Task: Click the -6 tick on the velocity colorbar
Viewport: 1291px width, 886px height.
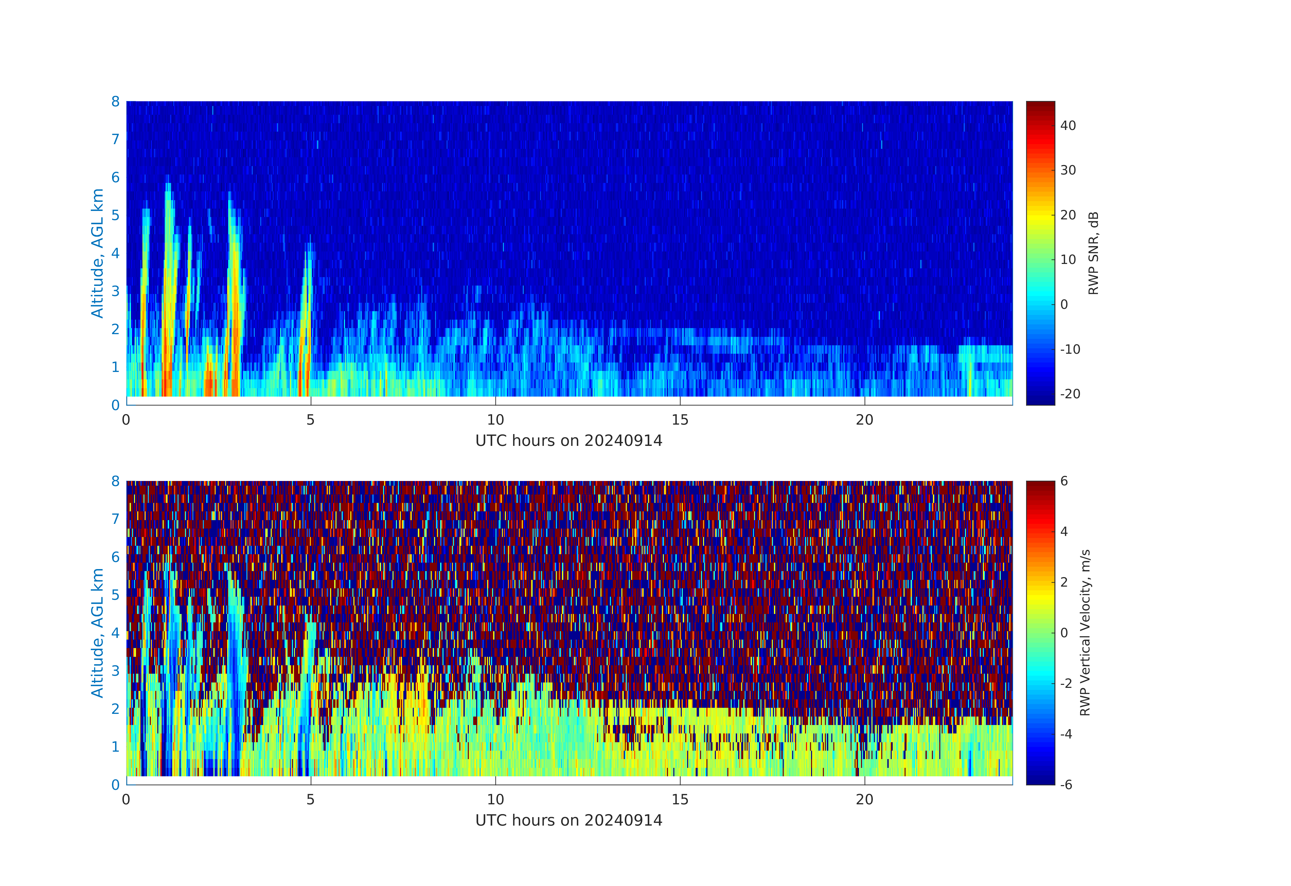Action: (x=1066, y=784)
